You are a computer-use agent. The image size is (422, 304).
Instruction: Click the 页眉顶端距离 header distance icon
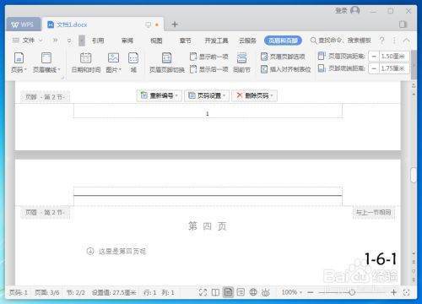322,56
